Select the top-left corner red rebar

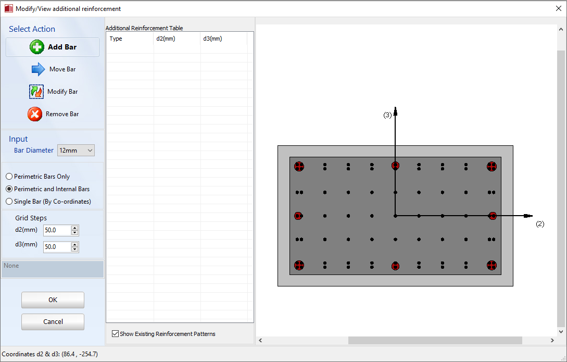click(x=299, y=166)
